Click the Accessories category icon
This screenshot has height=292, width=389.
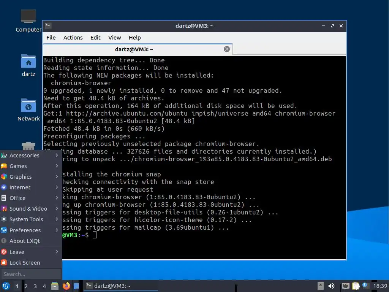click(x=4, y=156)
